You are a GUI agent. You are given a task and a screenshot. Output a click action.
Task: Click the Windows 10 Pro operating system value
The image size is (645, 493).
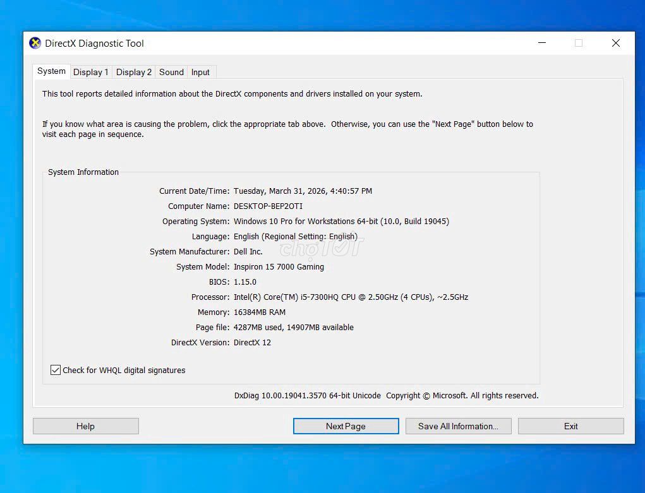pos(341,221)
